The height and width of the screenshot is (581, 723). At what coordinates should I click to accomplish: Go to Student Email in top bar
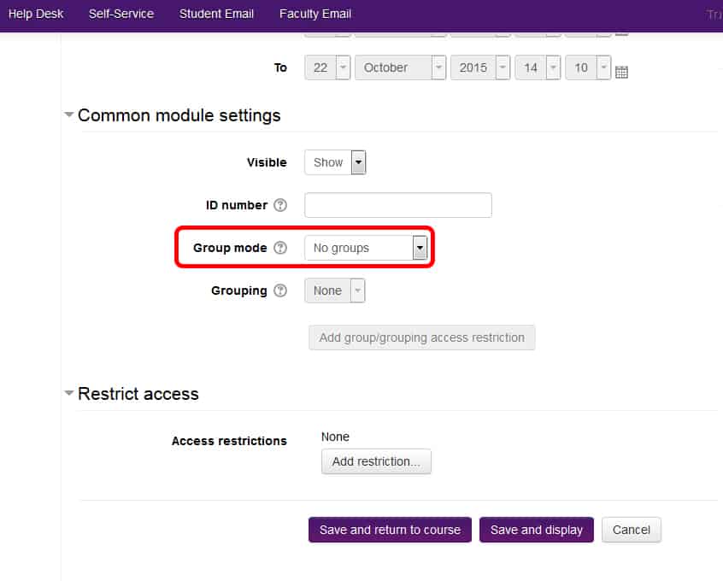coord(216,14)
